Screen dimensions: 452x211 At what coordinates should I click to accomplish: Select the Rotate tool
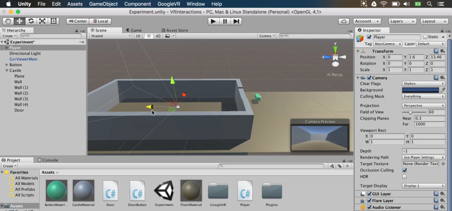pyautogui.click(x=31, y=21)
